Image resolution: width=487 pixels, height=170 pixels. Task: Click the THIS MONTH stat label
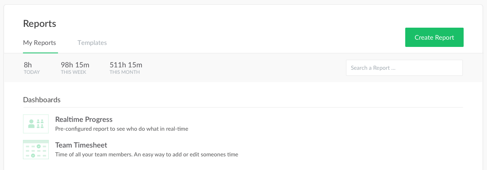(x=124, y=73)
